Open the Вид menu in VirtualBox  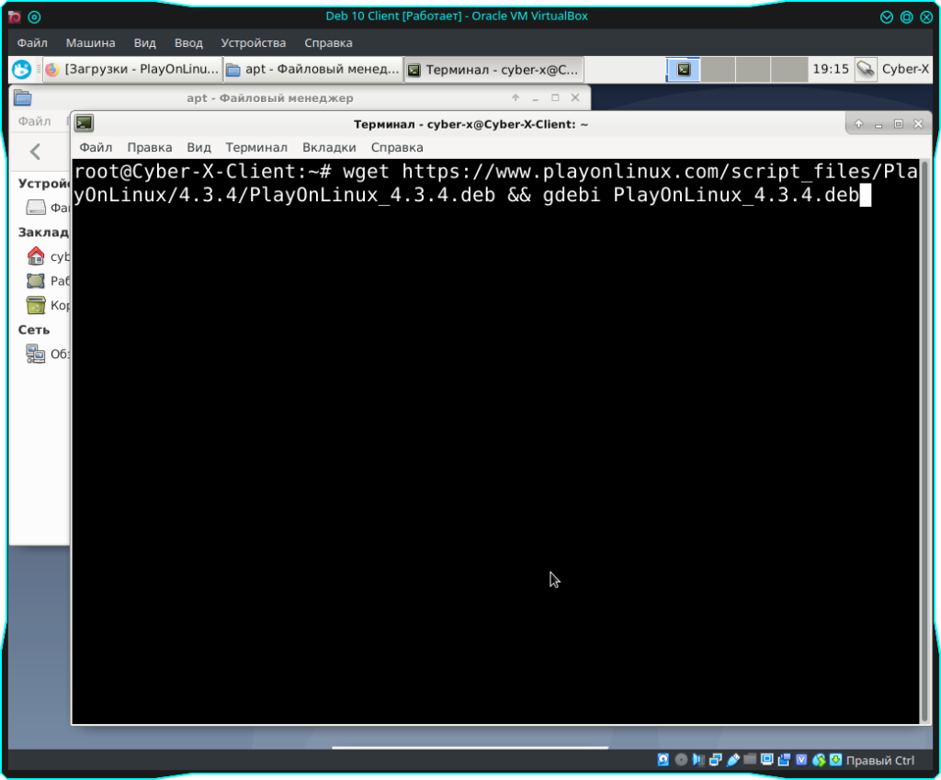144,43
